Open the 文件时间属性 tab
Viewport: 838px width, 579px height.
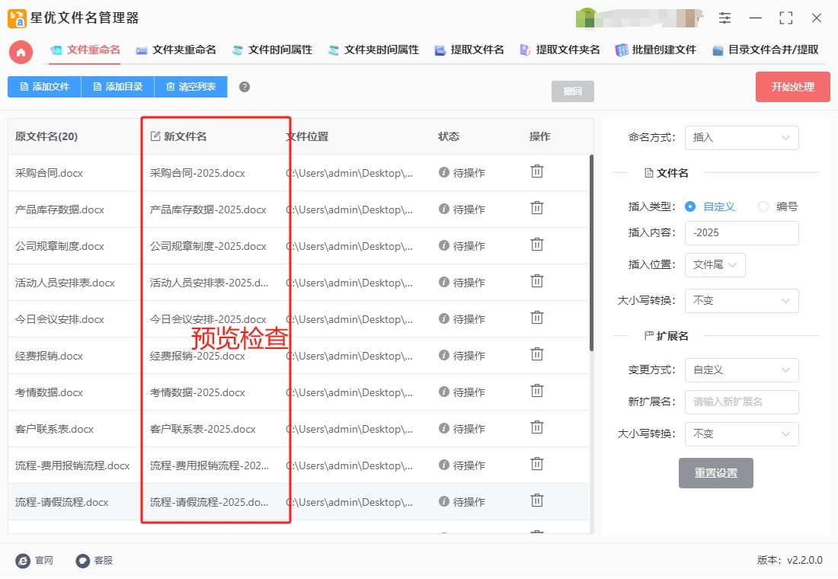point(272,50)
